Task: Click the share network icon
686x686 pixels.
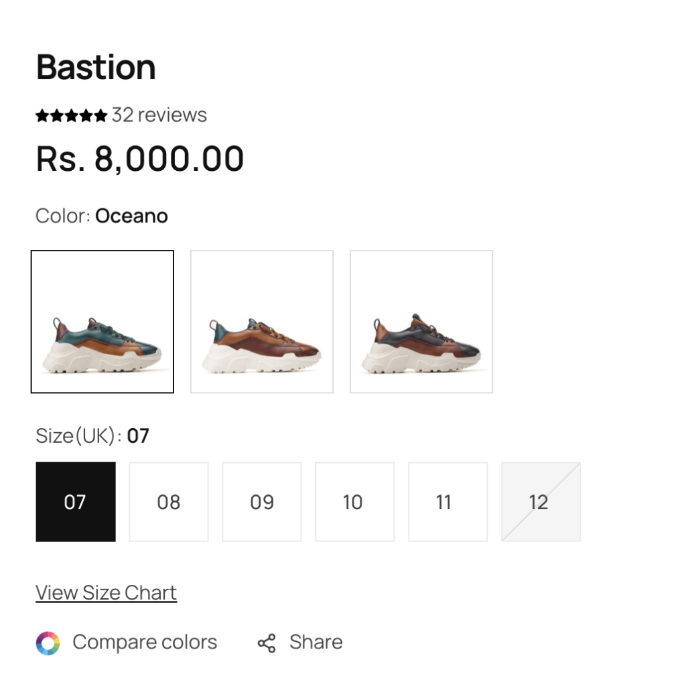Action: point(267,643)
